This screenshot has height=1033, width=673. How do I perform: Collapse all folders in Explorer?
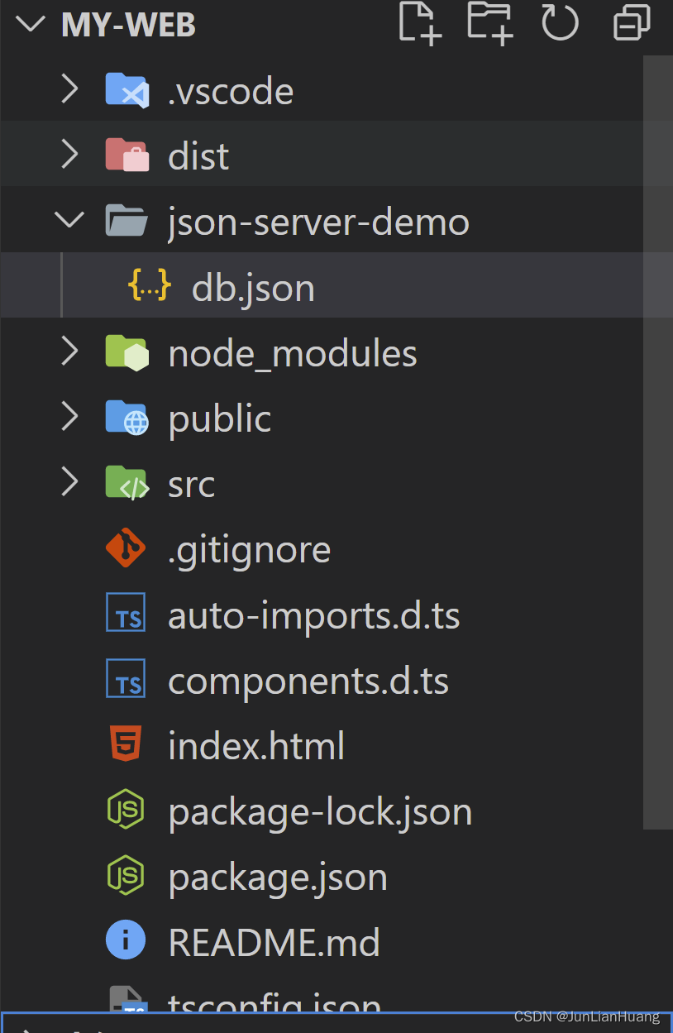pyautogui.click(x=632, y=22)
